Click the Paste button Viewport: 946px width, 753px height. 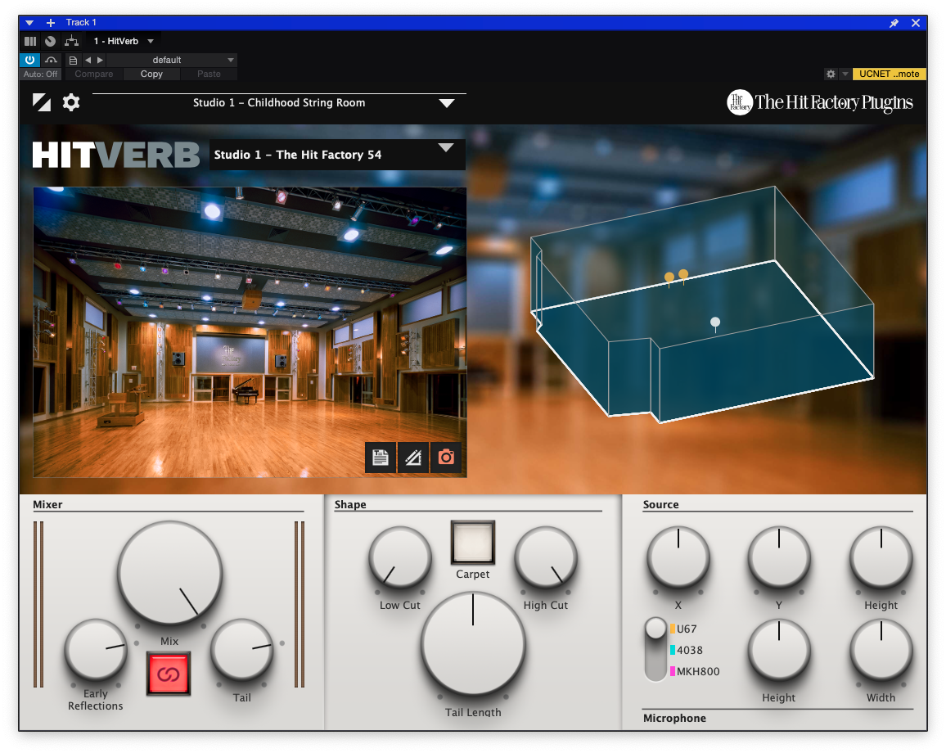[x=209, y=74]
